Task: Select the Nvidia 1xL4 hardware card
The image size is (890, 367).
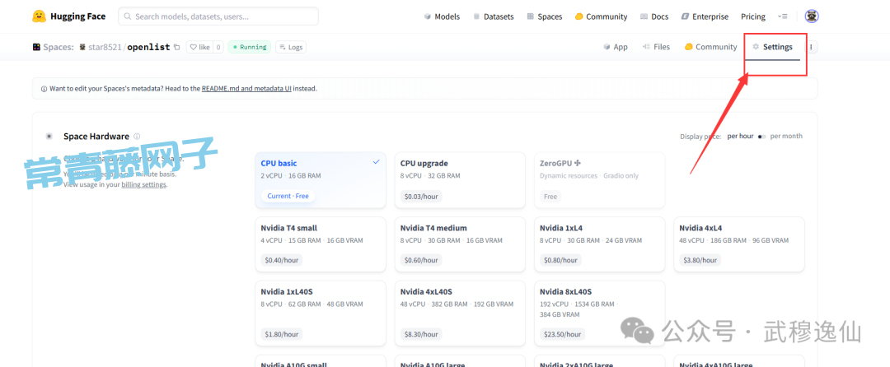Action: pos(599,244)
